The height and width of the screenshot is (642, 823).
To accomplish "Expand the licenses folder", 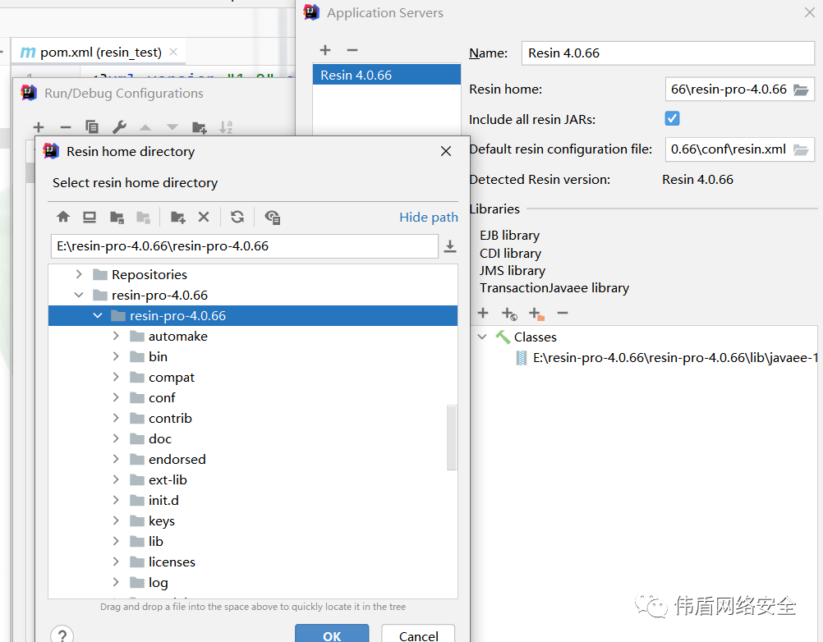I will 116,562.
